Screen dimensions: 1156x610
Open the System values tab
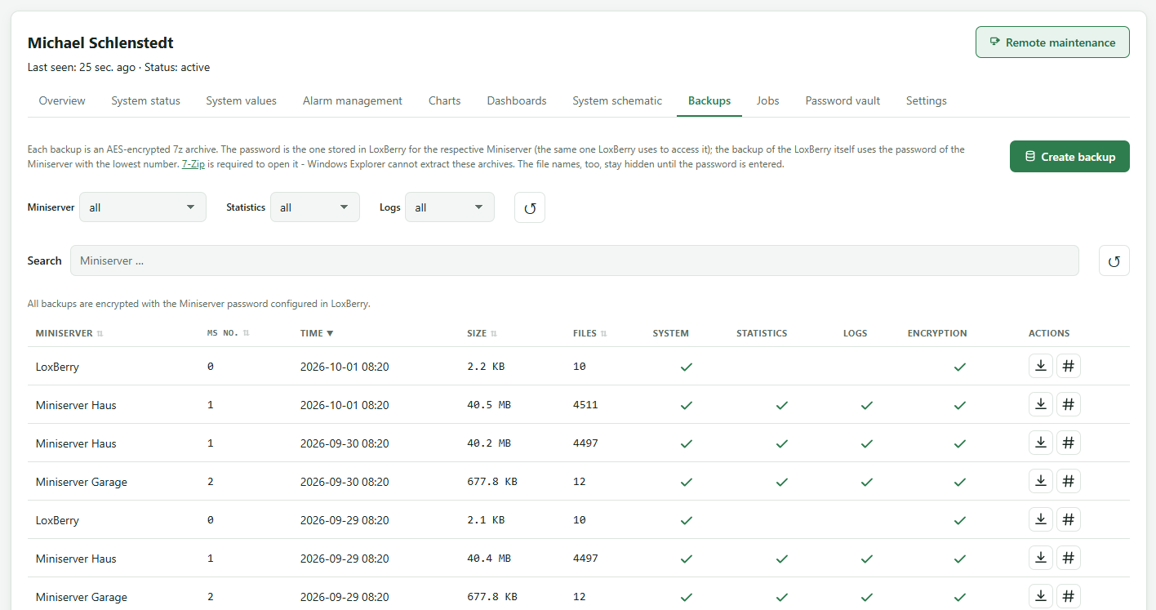241,100
